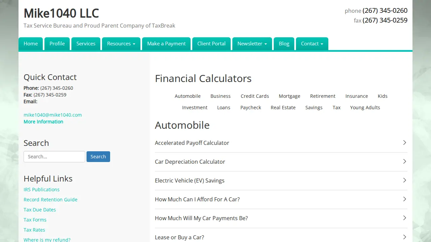Expand the Electric Vehicle (EV) Savings chevron

[404, 180]
